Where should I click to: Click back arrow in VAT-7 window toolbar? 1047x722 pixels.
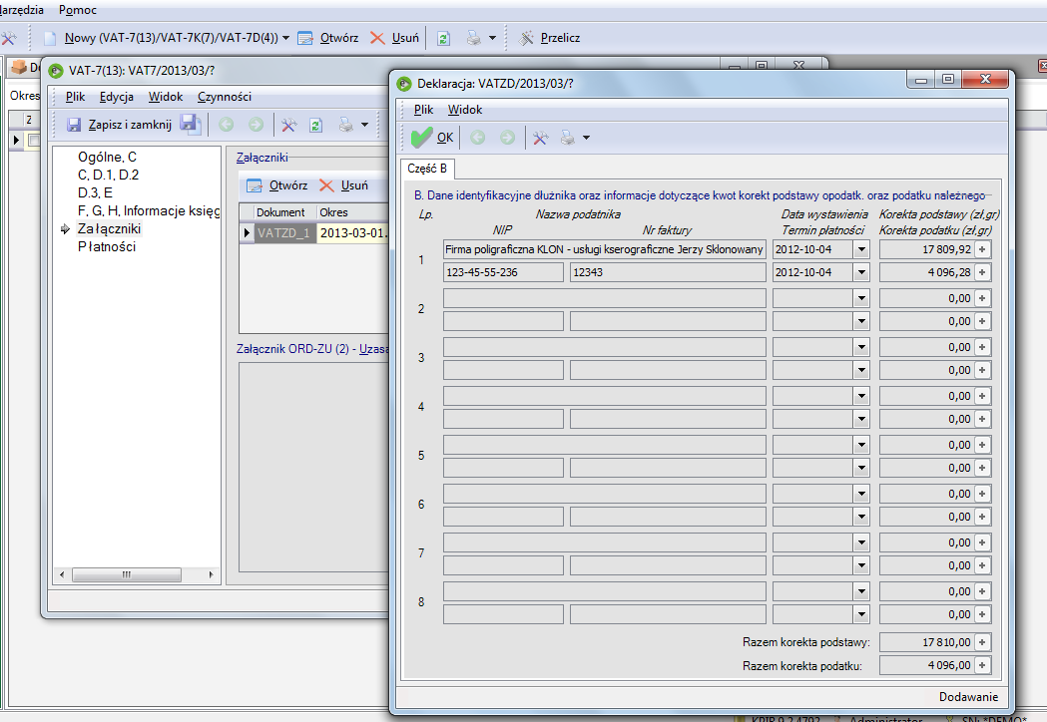coord(227,124)
